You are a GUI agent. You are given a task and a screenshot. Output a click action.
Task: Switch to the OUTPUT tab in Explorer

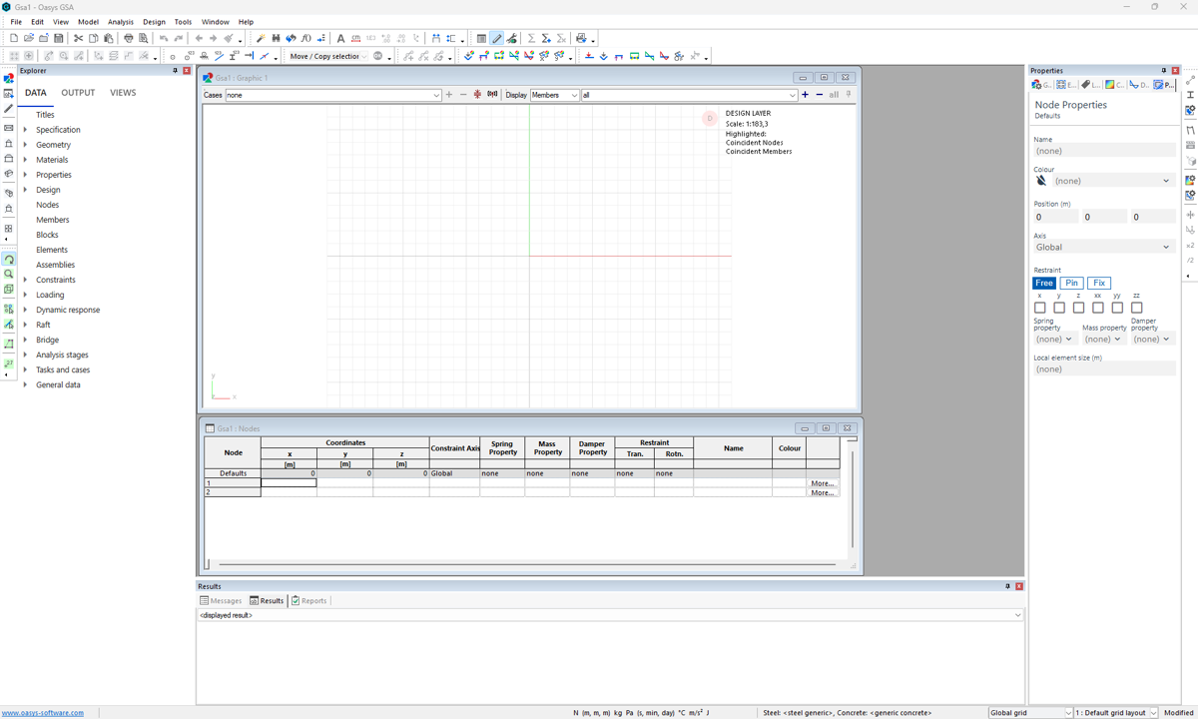78,93
